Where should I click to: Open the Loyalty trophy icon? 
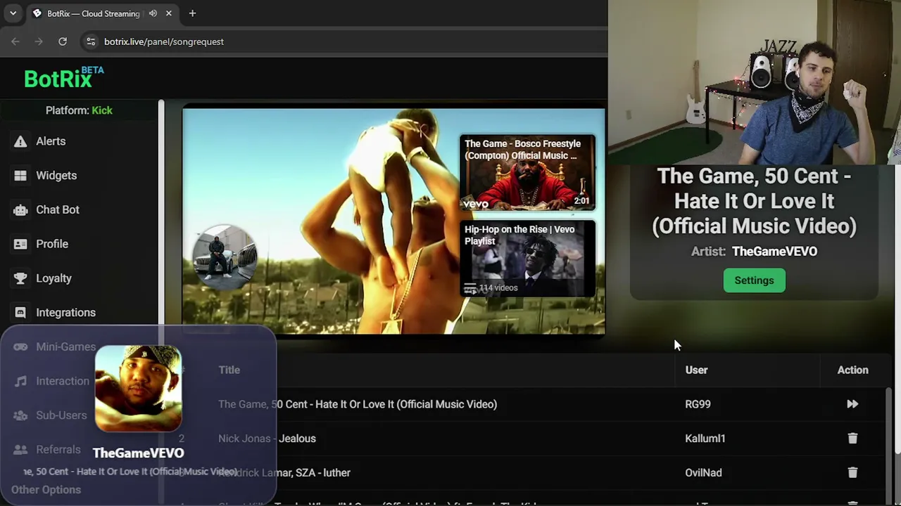(x=20, y=278)
